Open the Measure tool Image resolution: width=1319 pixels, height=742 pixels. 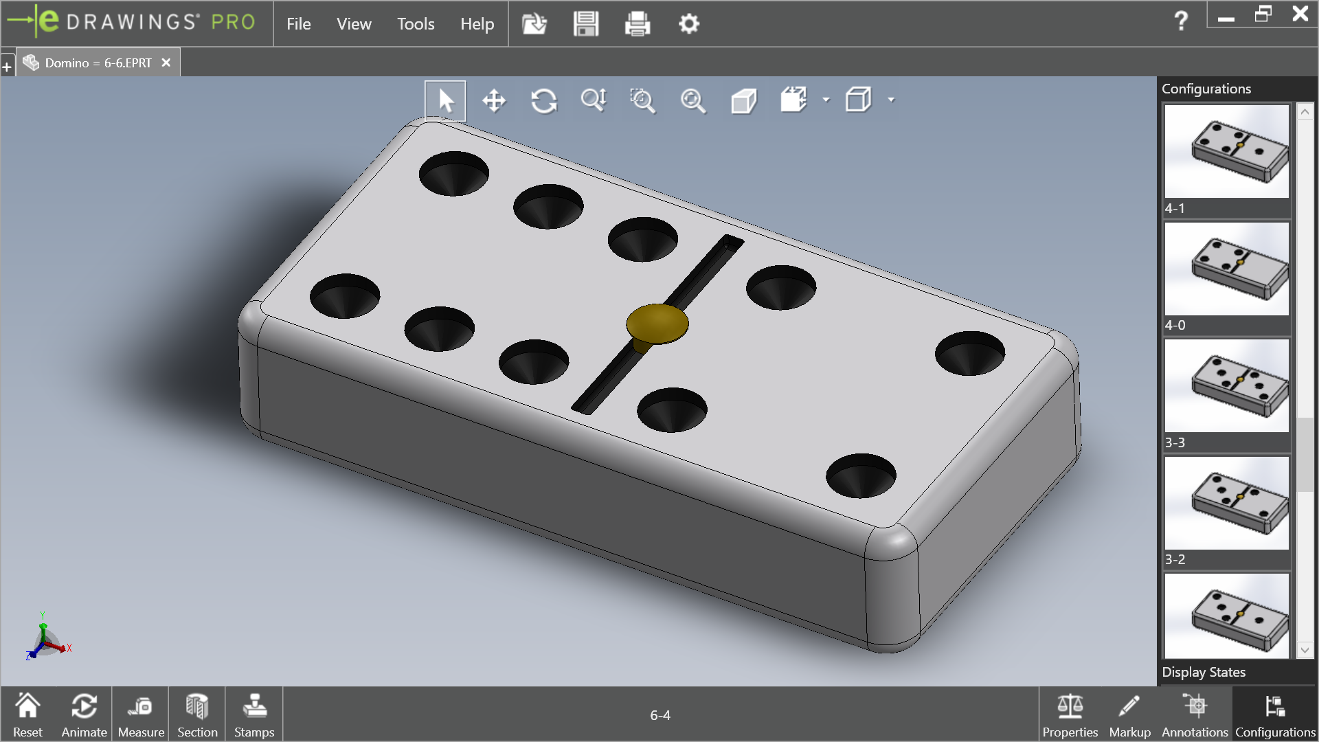(x=141, y=715)
